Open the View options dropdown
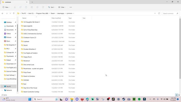This screenshot has width=181, height=102. click(x=62, y=7)
